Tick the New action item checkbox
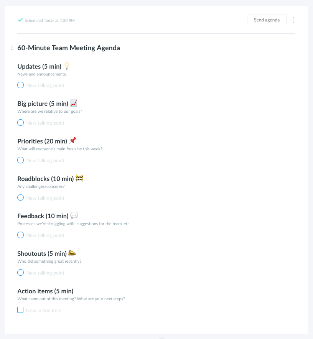This screenshot has width=313, height=339. [20, 310]
